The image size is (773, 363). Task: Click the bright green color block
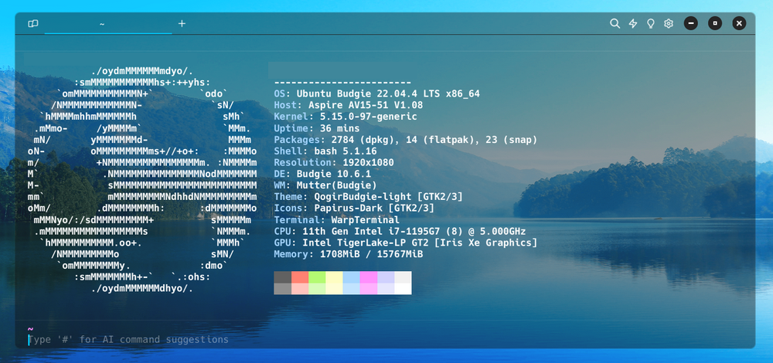click(x=317, y=276)
